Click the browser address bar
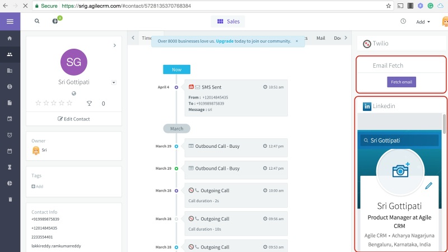The height and width of the screenshot is (252, 448). [212, 6]
